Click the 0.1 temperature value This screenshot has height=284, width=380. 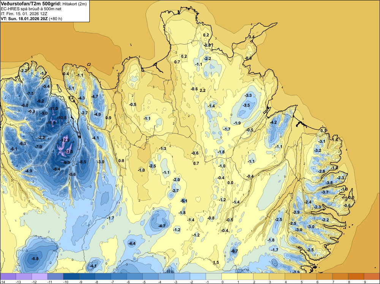[x=323, y=131]
